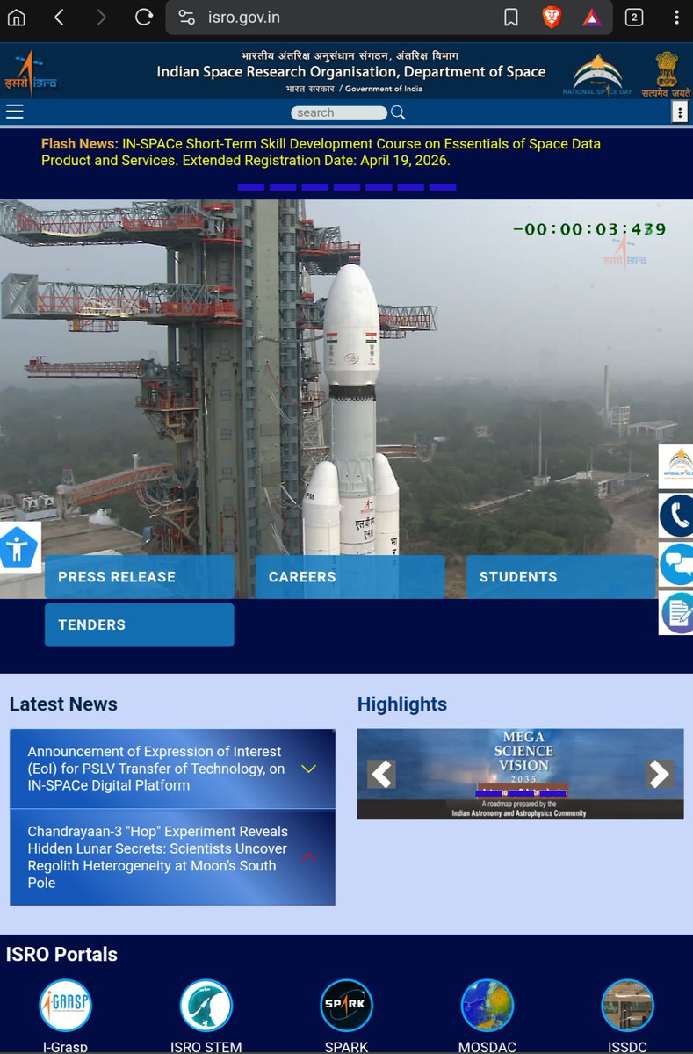Open the ISRO STEM portal icon
The width and height of the screenshot is (693, 1054).
coord(206,1005)
